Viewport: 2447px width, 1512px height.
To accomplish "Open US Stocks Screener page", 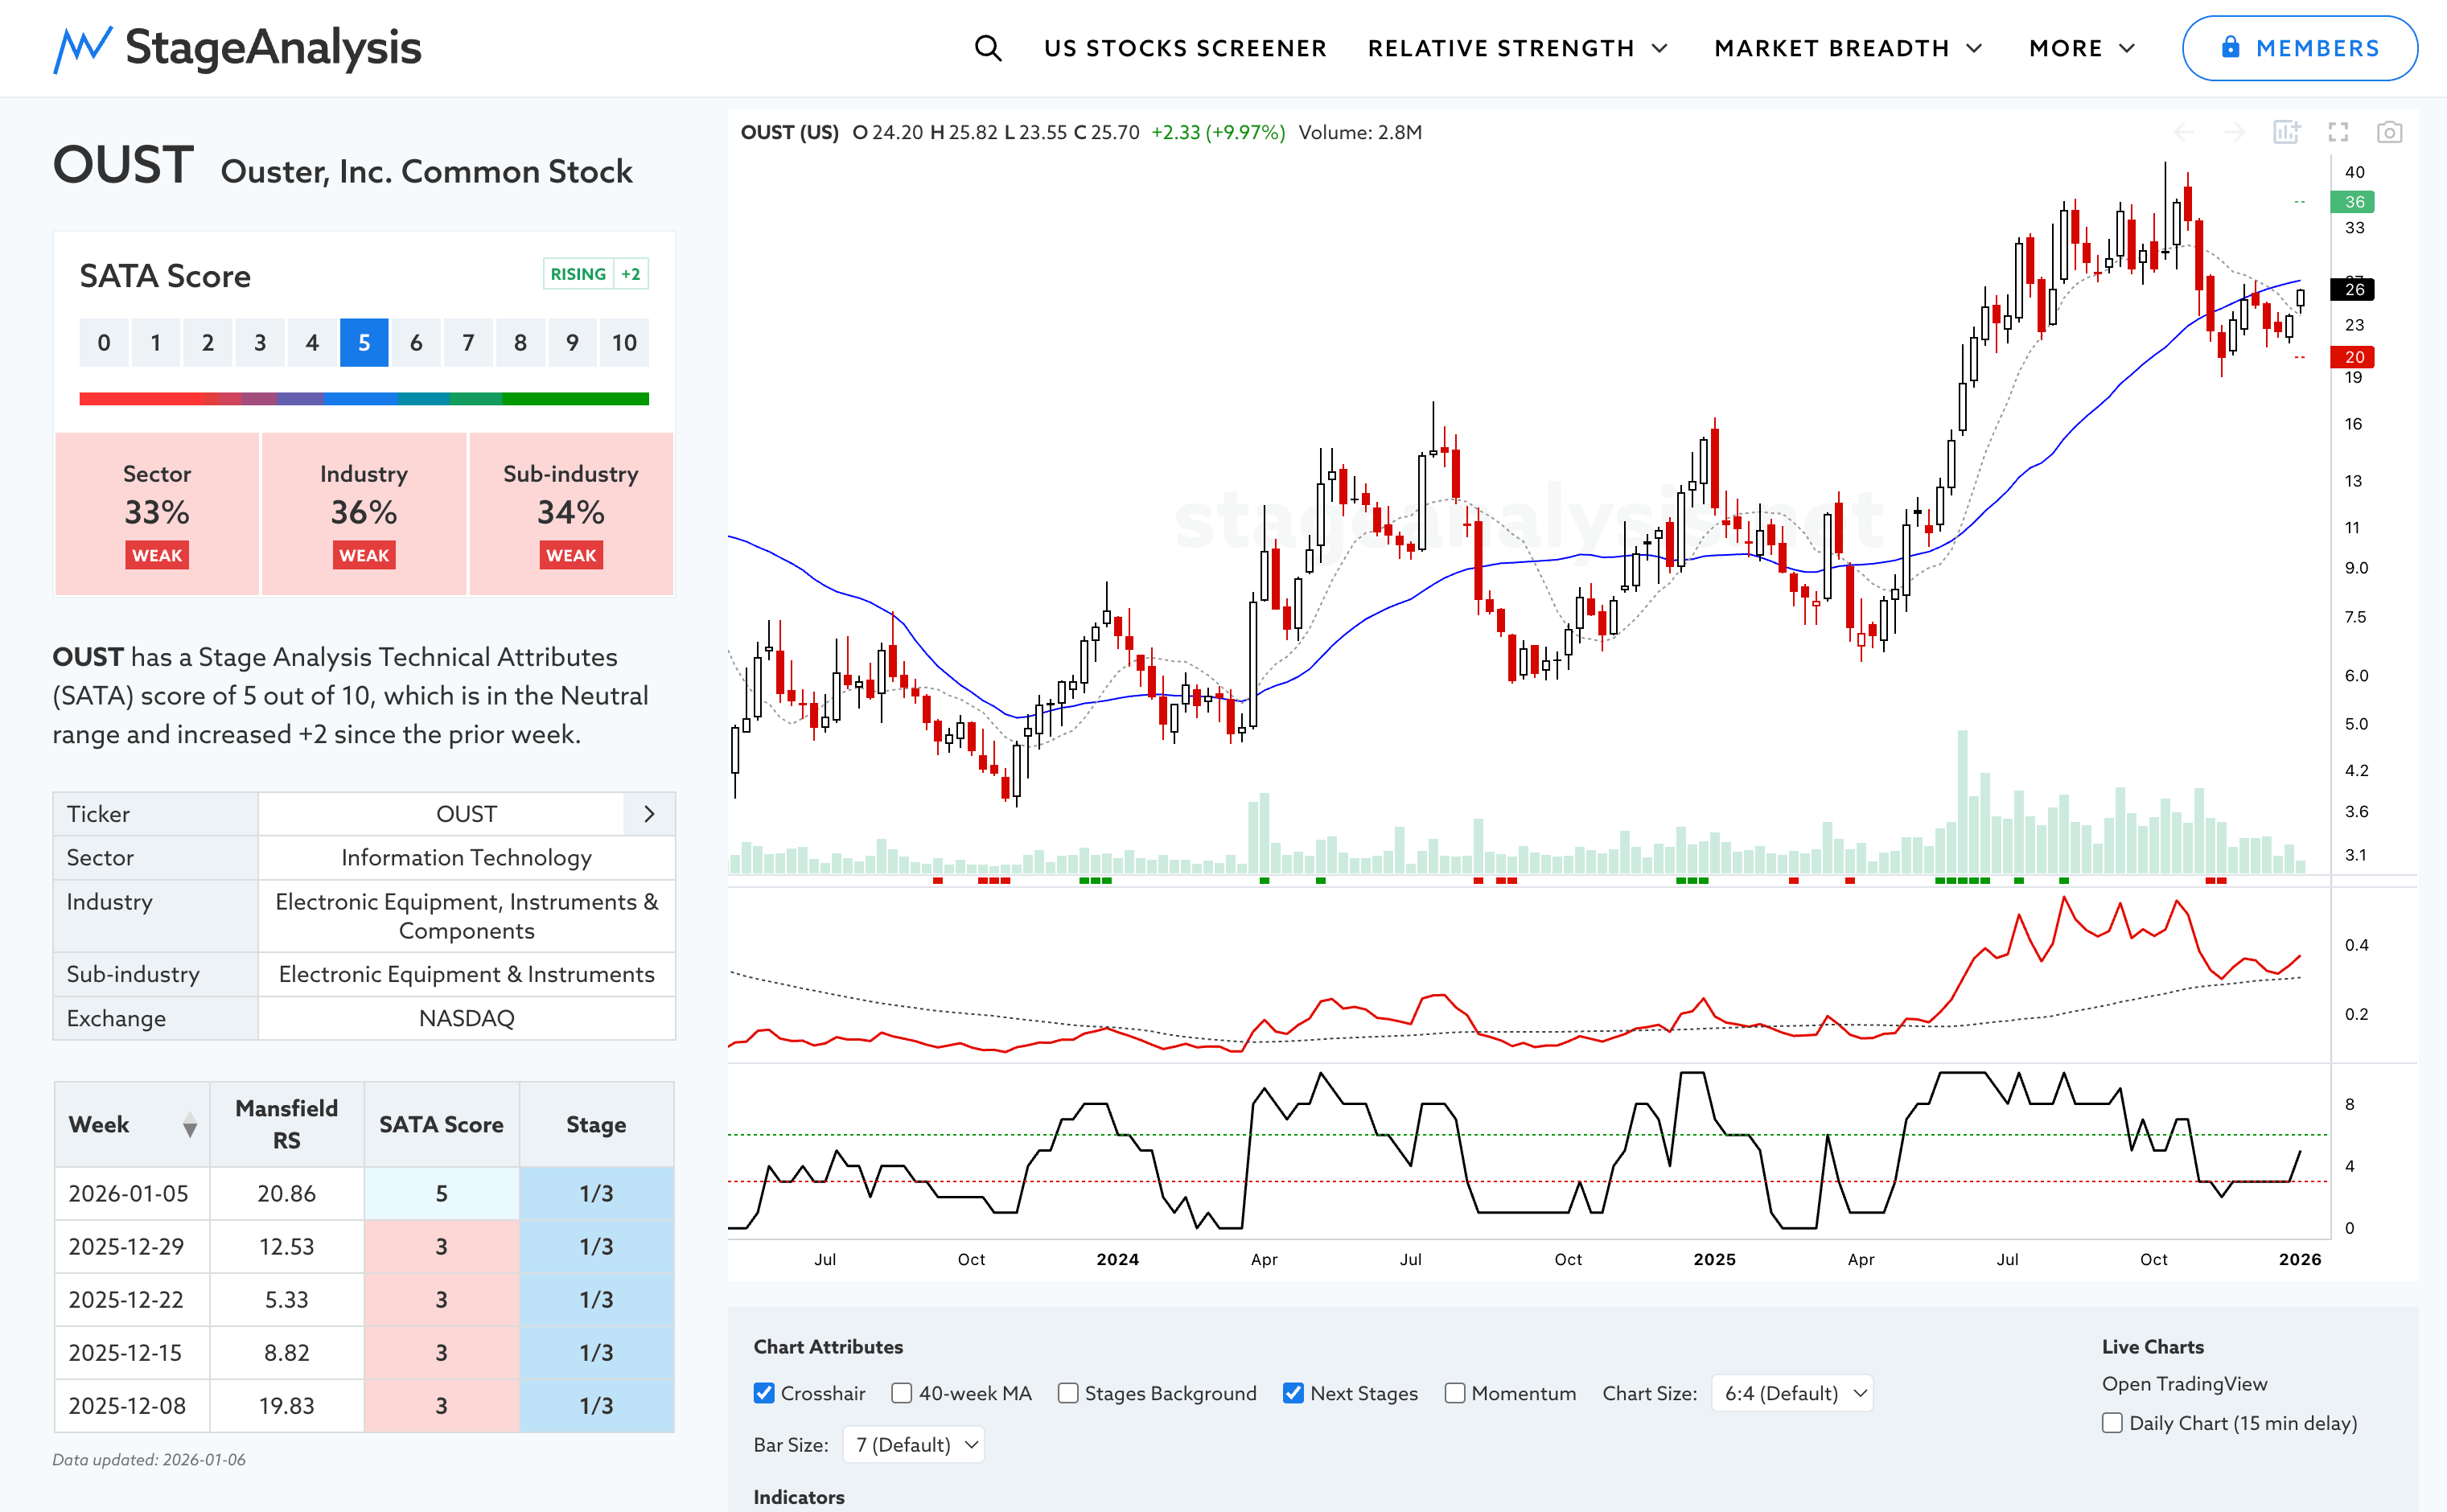I will (1184, 48).
